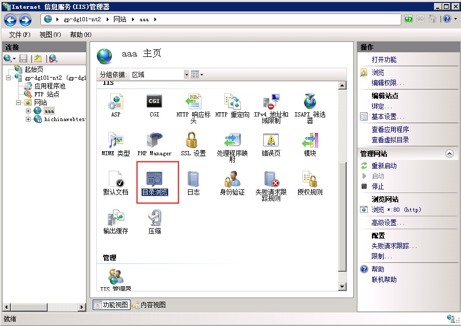Select the MIME 类型 icon

[116, 140]
